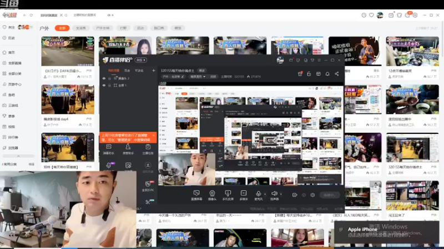Select the 摄像头 2 source row
This screenshot has width=444, height=249.
pyautogui.click(x=128, y=79)
